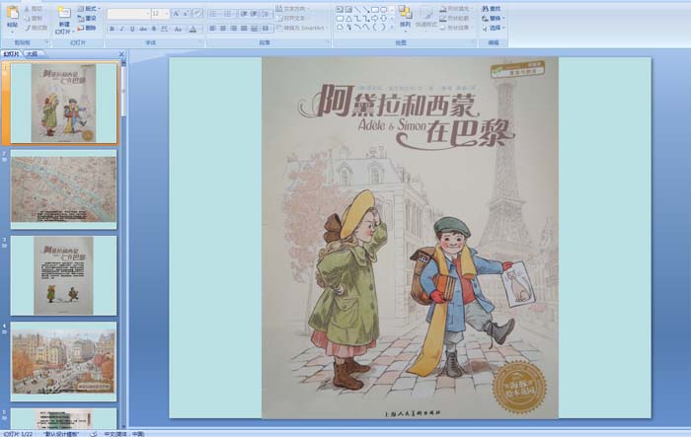Image resolution: width=691 pixels, height=437 pixels.
Task: Click the empty font name box
Action: 128,14
